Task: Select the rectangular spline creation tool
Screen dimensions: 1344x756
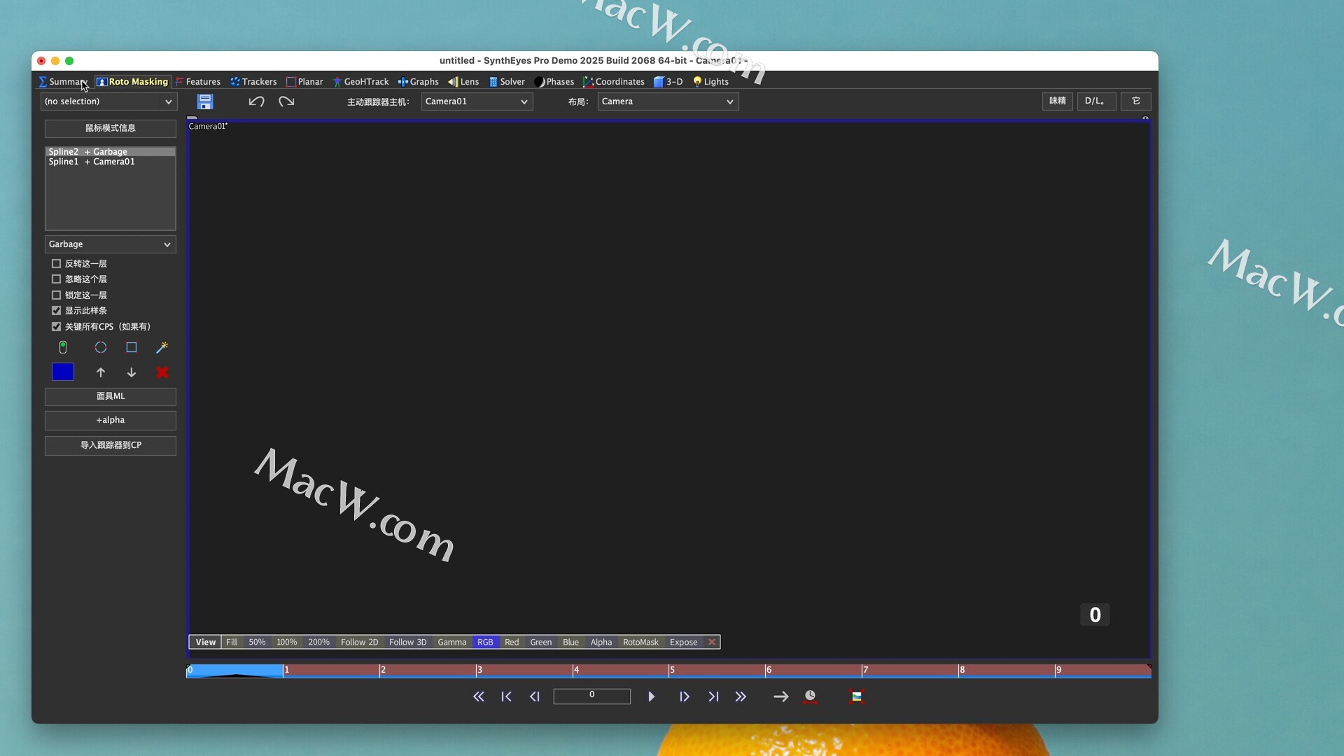Action: 132,347
